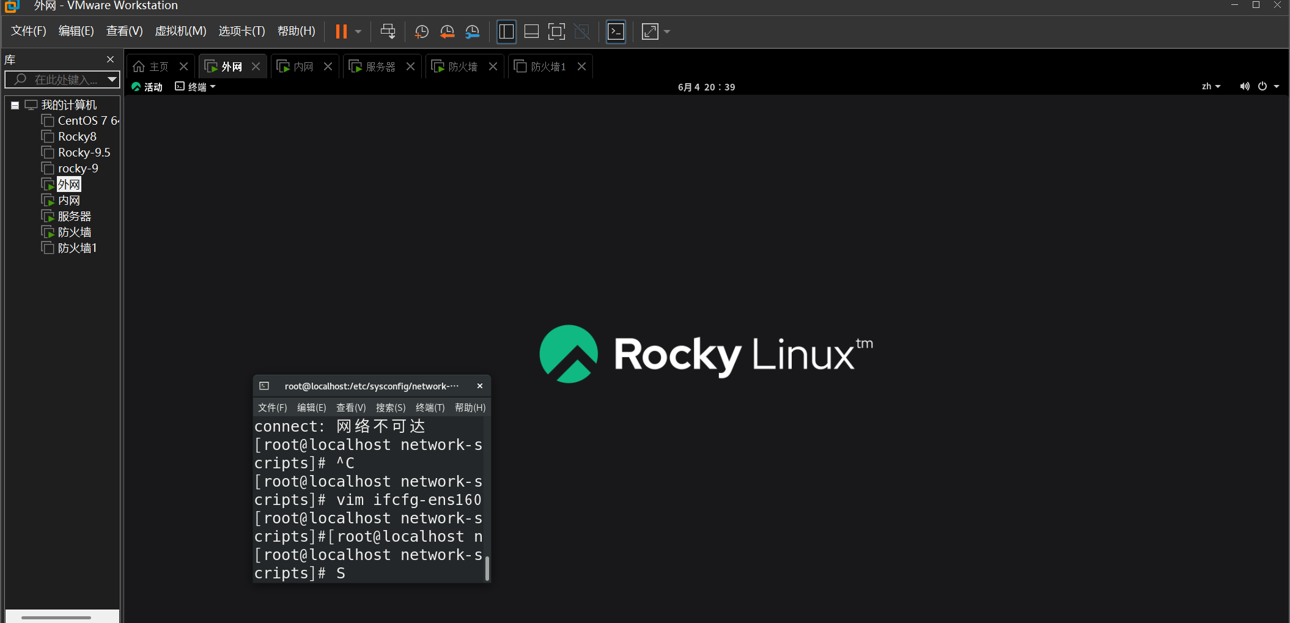Click the Unity mode icon

click(x=582, y=31)
